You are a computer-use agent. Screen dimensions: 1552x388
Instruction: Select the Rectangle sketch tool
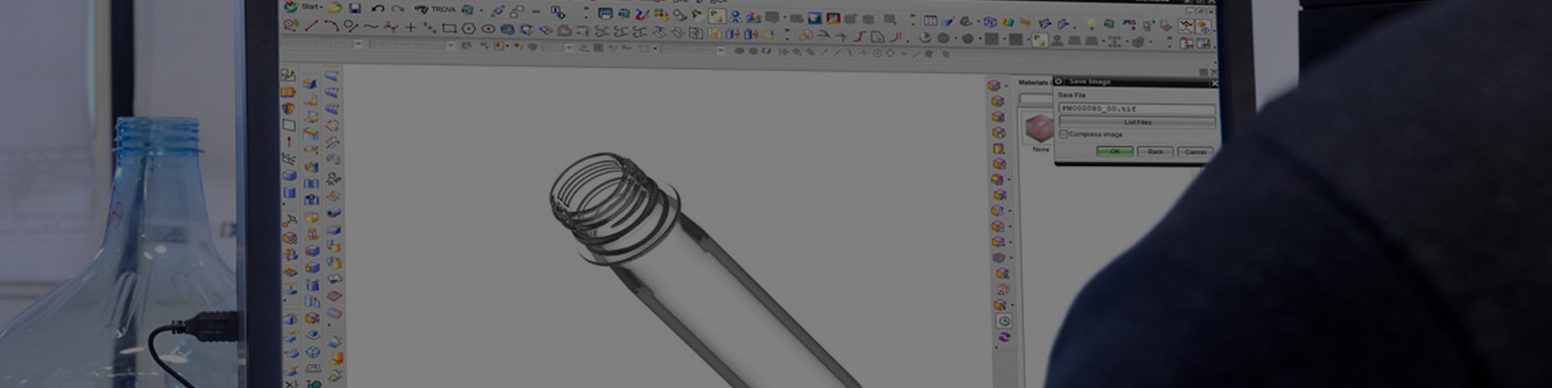449,28
